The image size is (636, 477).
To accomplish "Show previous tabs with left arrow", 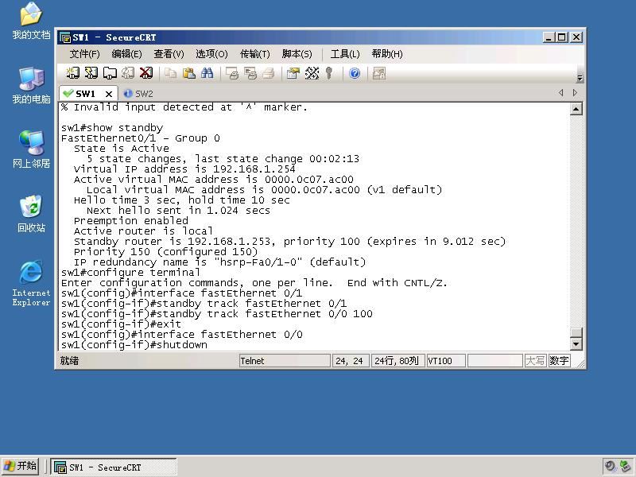I will tap(561, 93).
